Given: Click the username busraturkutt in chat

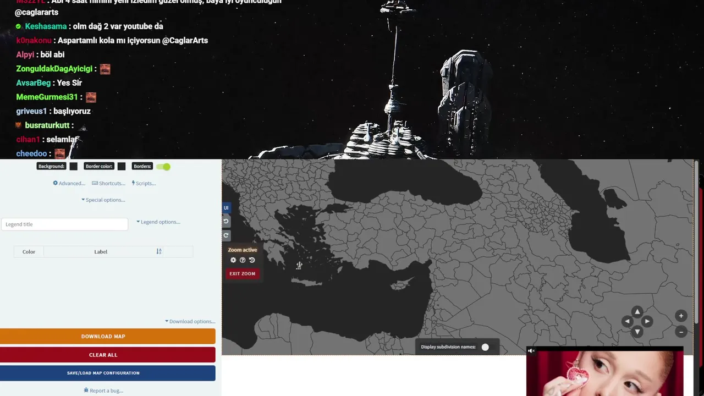Looking at the screenshot, I should point(47,125).
